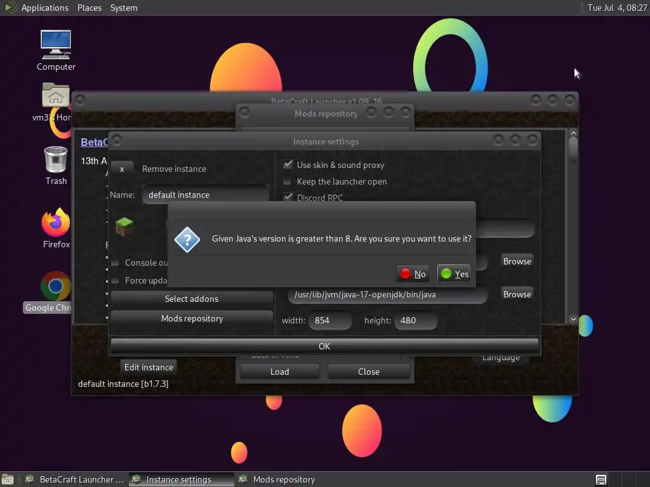
Task: Click the launcher scrollbar up arrow
Action: pos(573,133)
